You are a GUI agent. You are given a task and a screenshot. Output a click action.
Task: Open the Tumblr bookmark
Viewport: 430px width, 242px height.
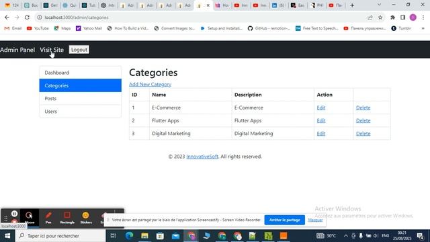(x=401, y=28)
